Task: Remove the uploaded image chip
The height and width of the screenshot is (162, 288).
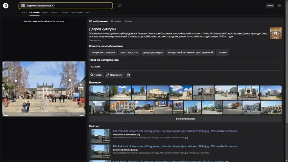Action: click(53, 6)
